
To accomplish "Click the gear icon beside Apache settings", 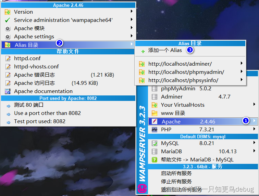I will pos(8,37).
